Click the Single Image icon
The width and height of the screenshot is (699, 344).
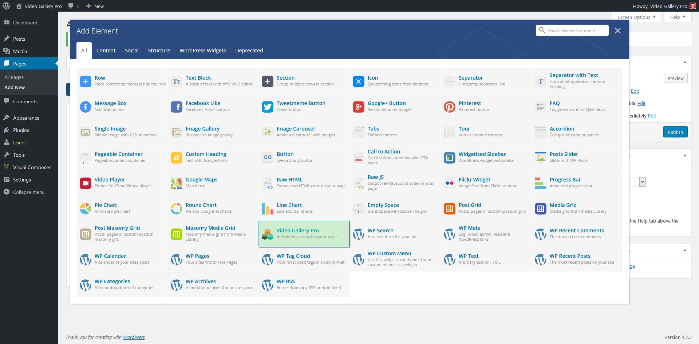click(86, 132)
